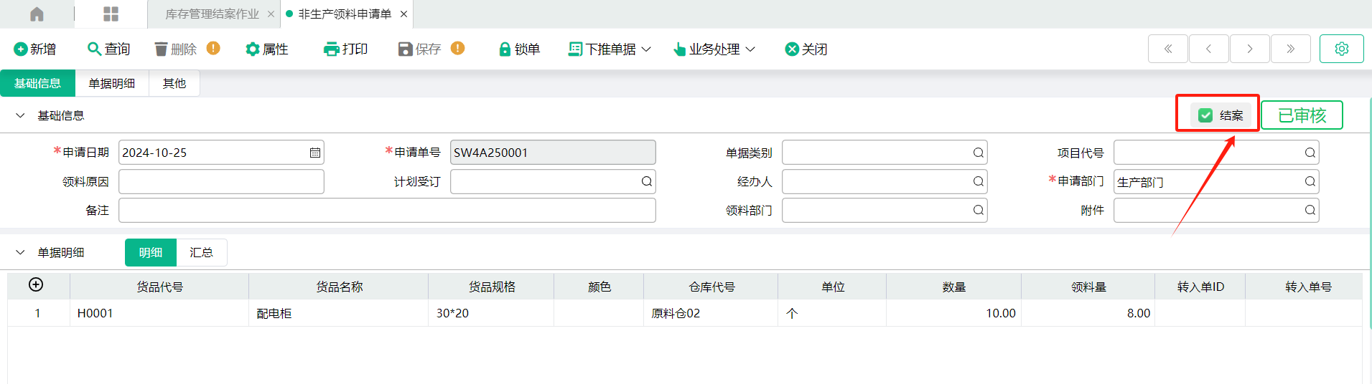Switch to the 库存管理结案作业 tab

tap(212, 14)
